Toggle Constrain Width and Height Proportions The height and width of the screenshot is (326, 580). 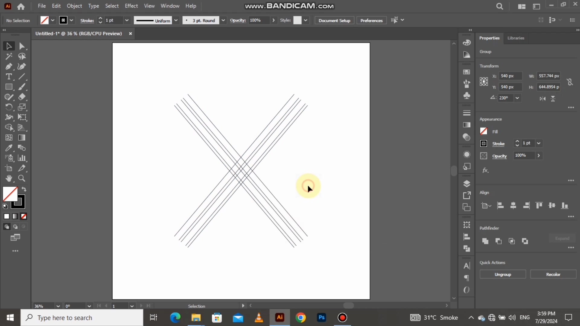[x=570, y=82]
